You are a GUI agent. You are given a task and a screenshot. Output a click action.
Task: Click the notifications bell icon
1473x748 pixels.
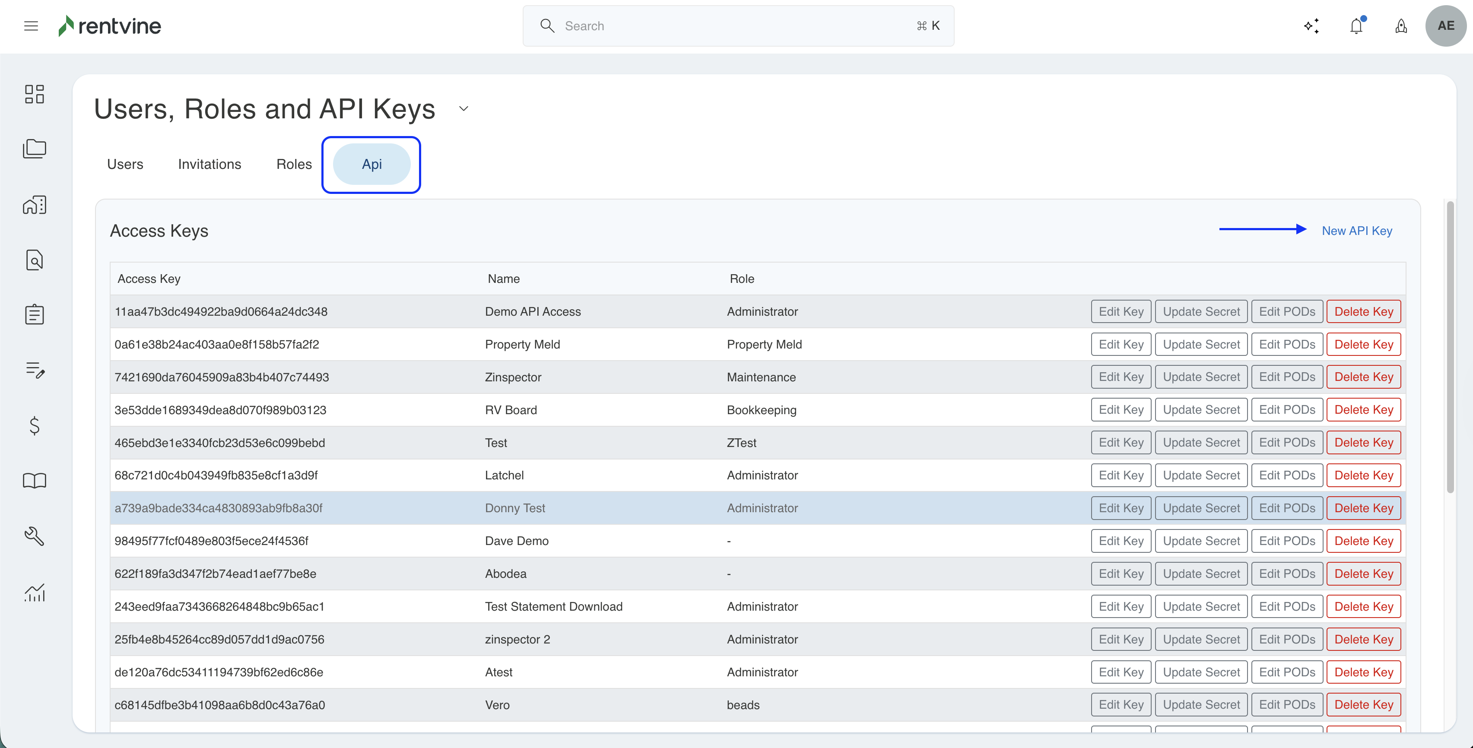(x=1356, y=26)
